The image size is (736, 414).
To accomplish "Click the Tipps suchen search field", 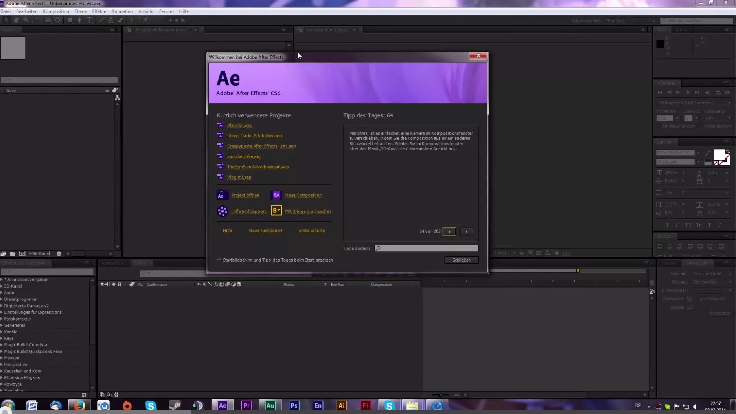I will [427, 248].
